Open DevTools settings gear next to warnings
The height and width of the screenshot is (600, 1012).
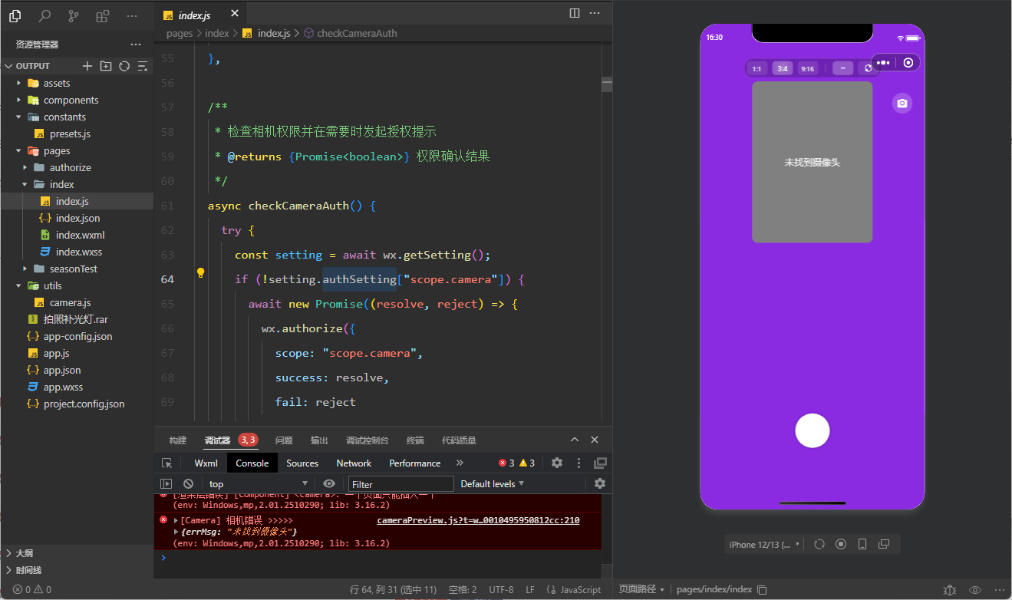tap(557, 463)
